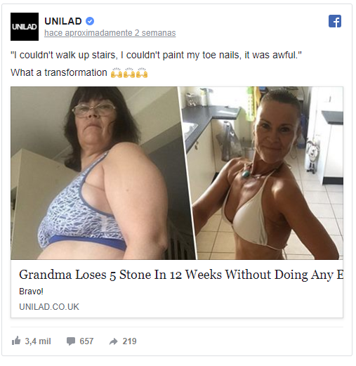Click the share arrow icon
356x366 pixels.
coord(114,341)
